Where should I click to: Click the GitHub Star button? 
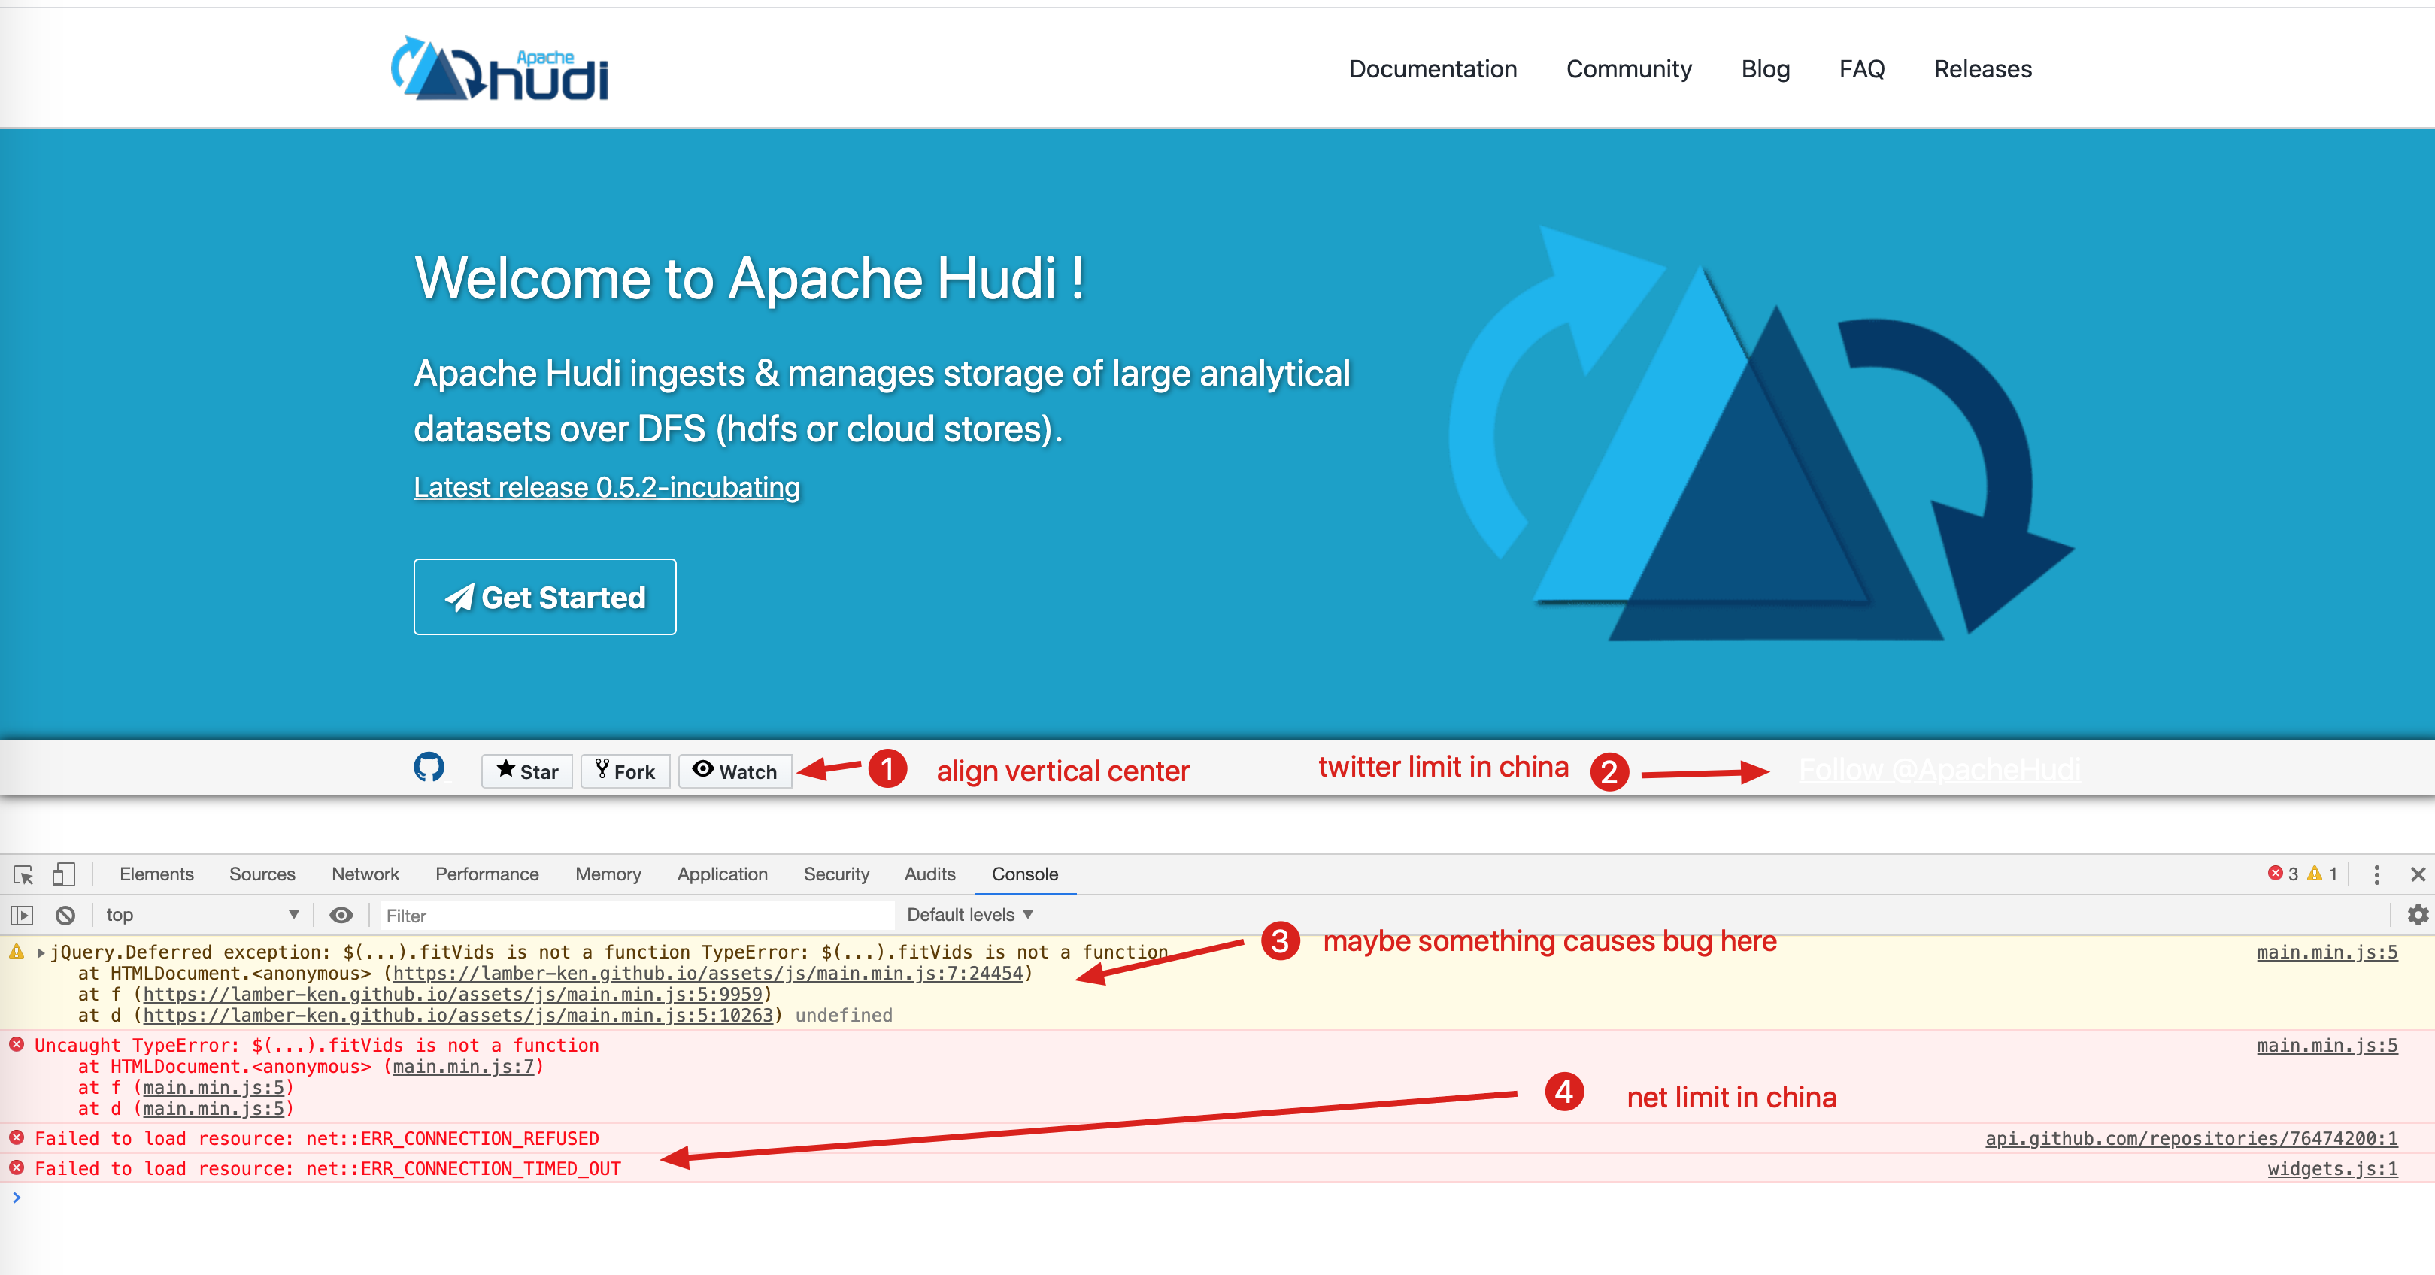[527, 771]
